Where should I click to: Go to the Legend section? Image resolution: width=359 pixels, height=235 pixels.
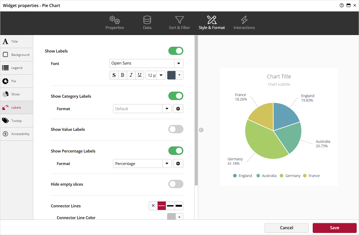[17, 68]
